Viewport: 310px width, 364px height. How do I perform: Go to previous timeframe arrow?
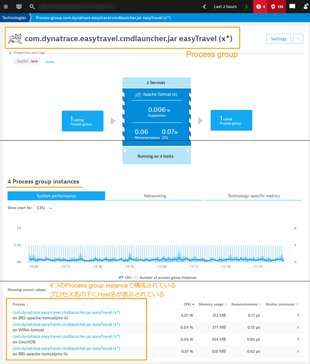[204, 6]
